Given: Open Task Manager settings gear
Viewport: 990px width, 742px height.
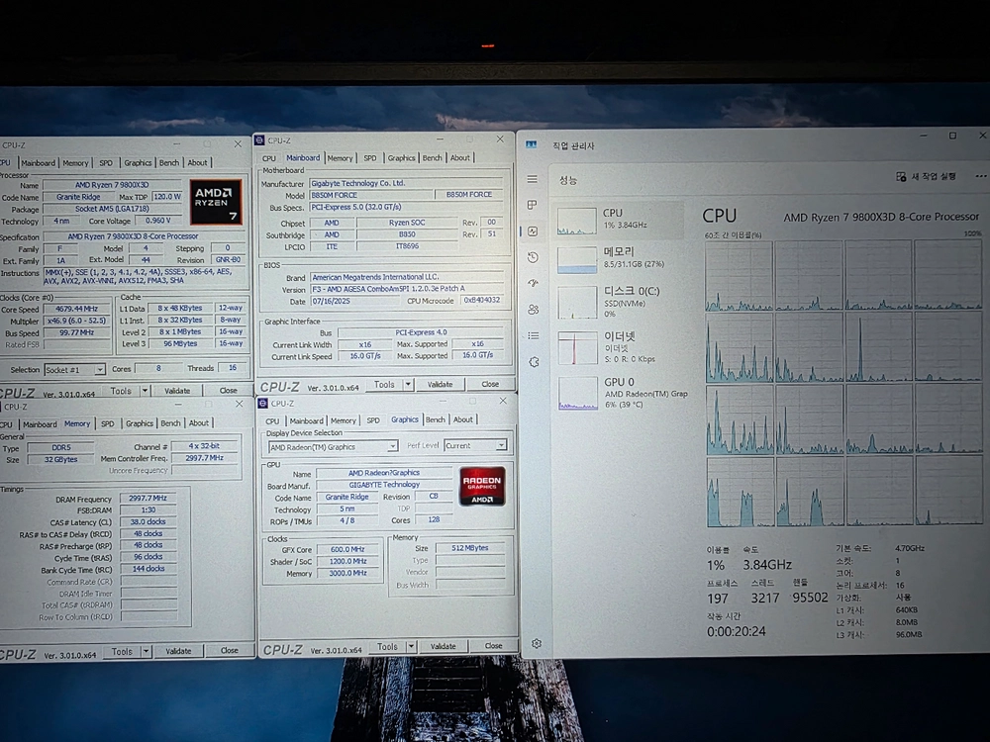Looking at the screenshot, I should [x=536, y=644].
